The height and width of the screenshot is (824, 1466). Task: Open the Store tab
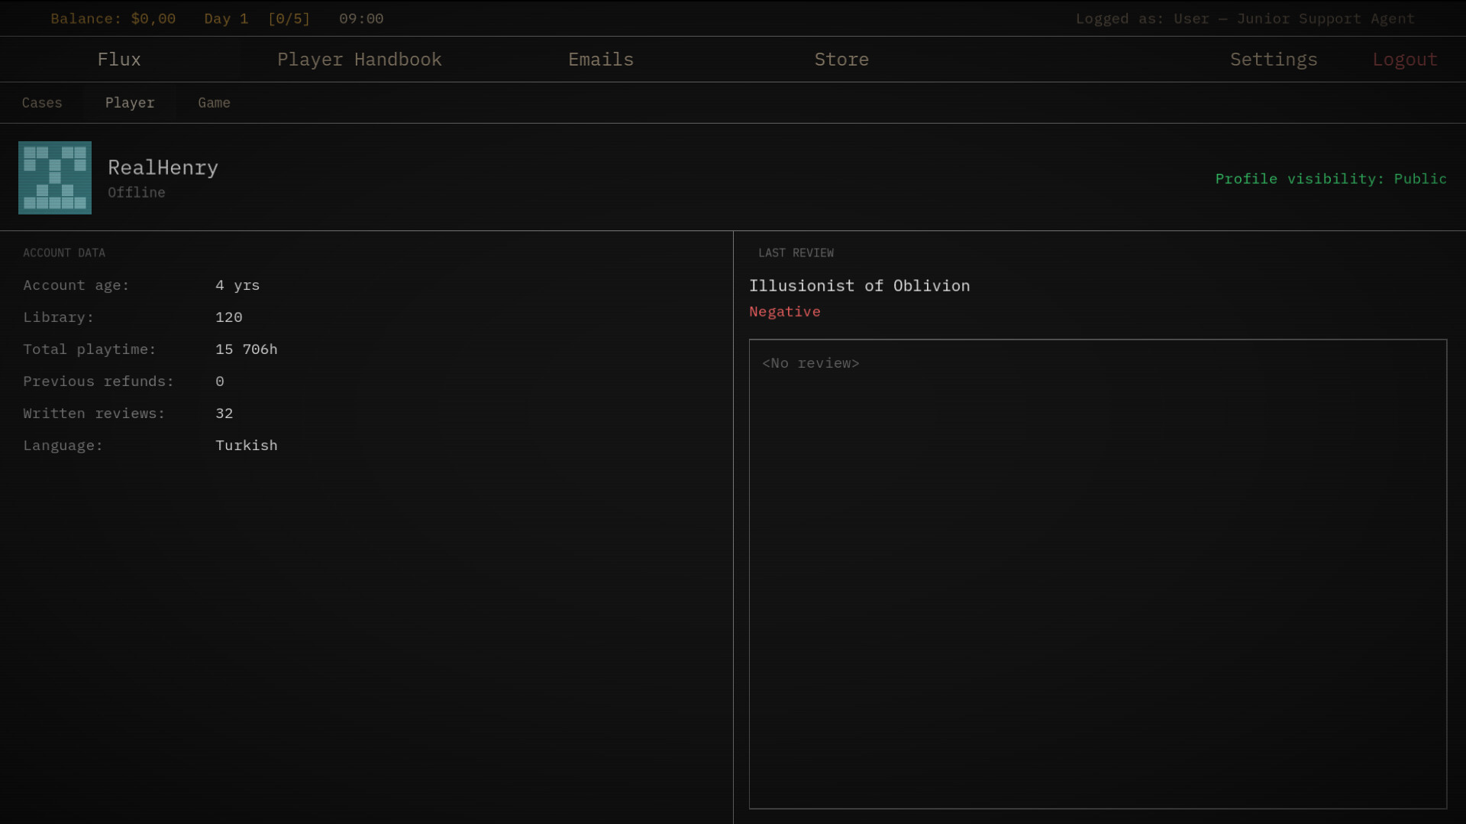841,60
